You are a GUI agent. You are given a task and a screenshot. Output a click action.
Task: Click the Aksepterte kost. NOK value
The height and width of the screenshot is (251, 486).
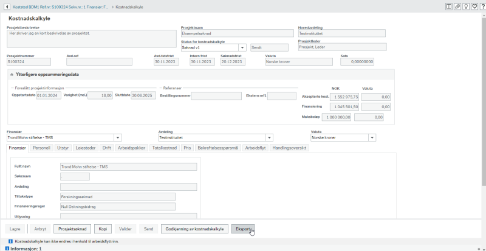(344, 97)
